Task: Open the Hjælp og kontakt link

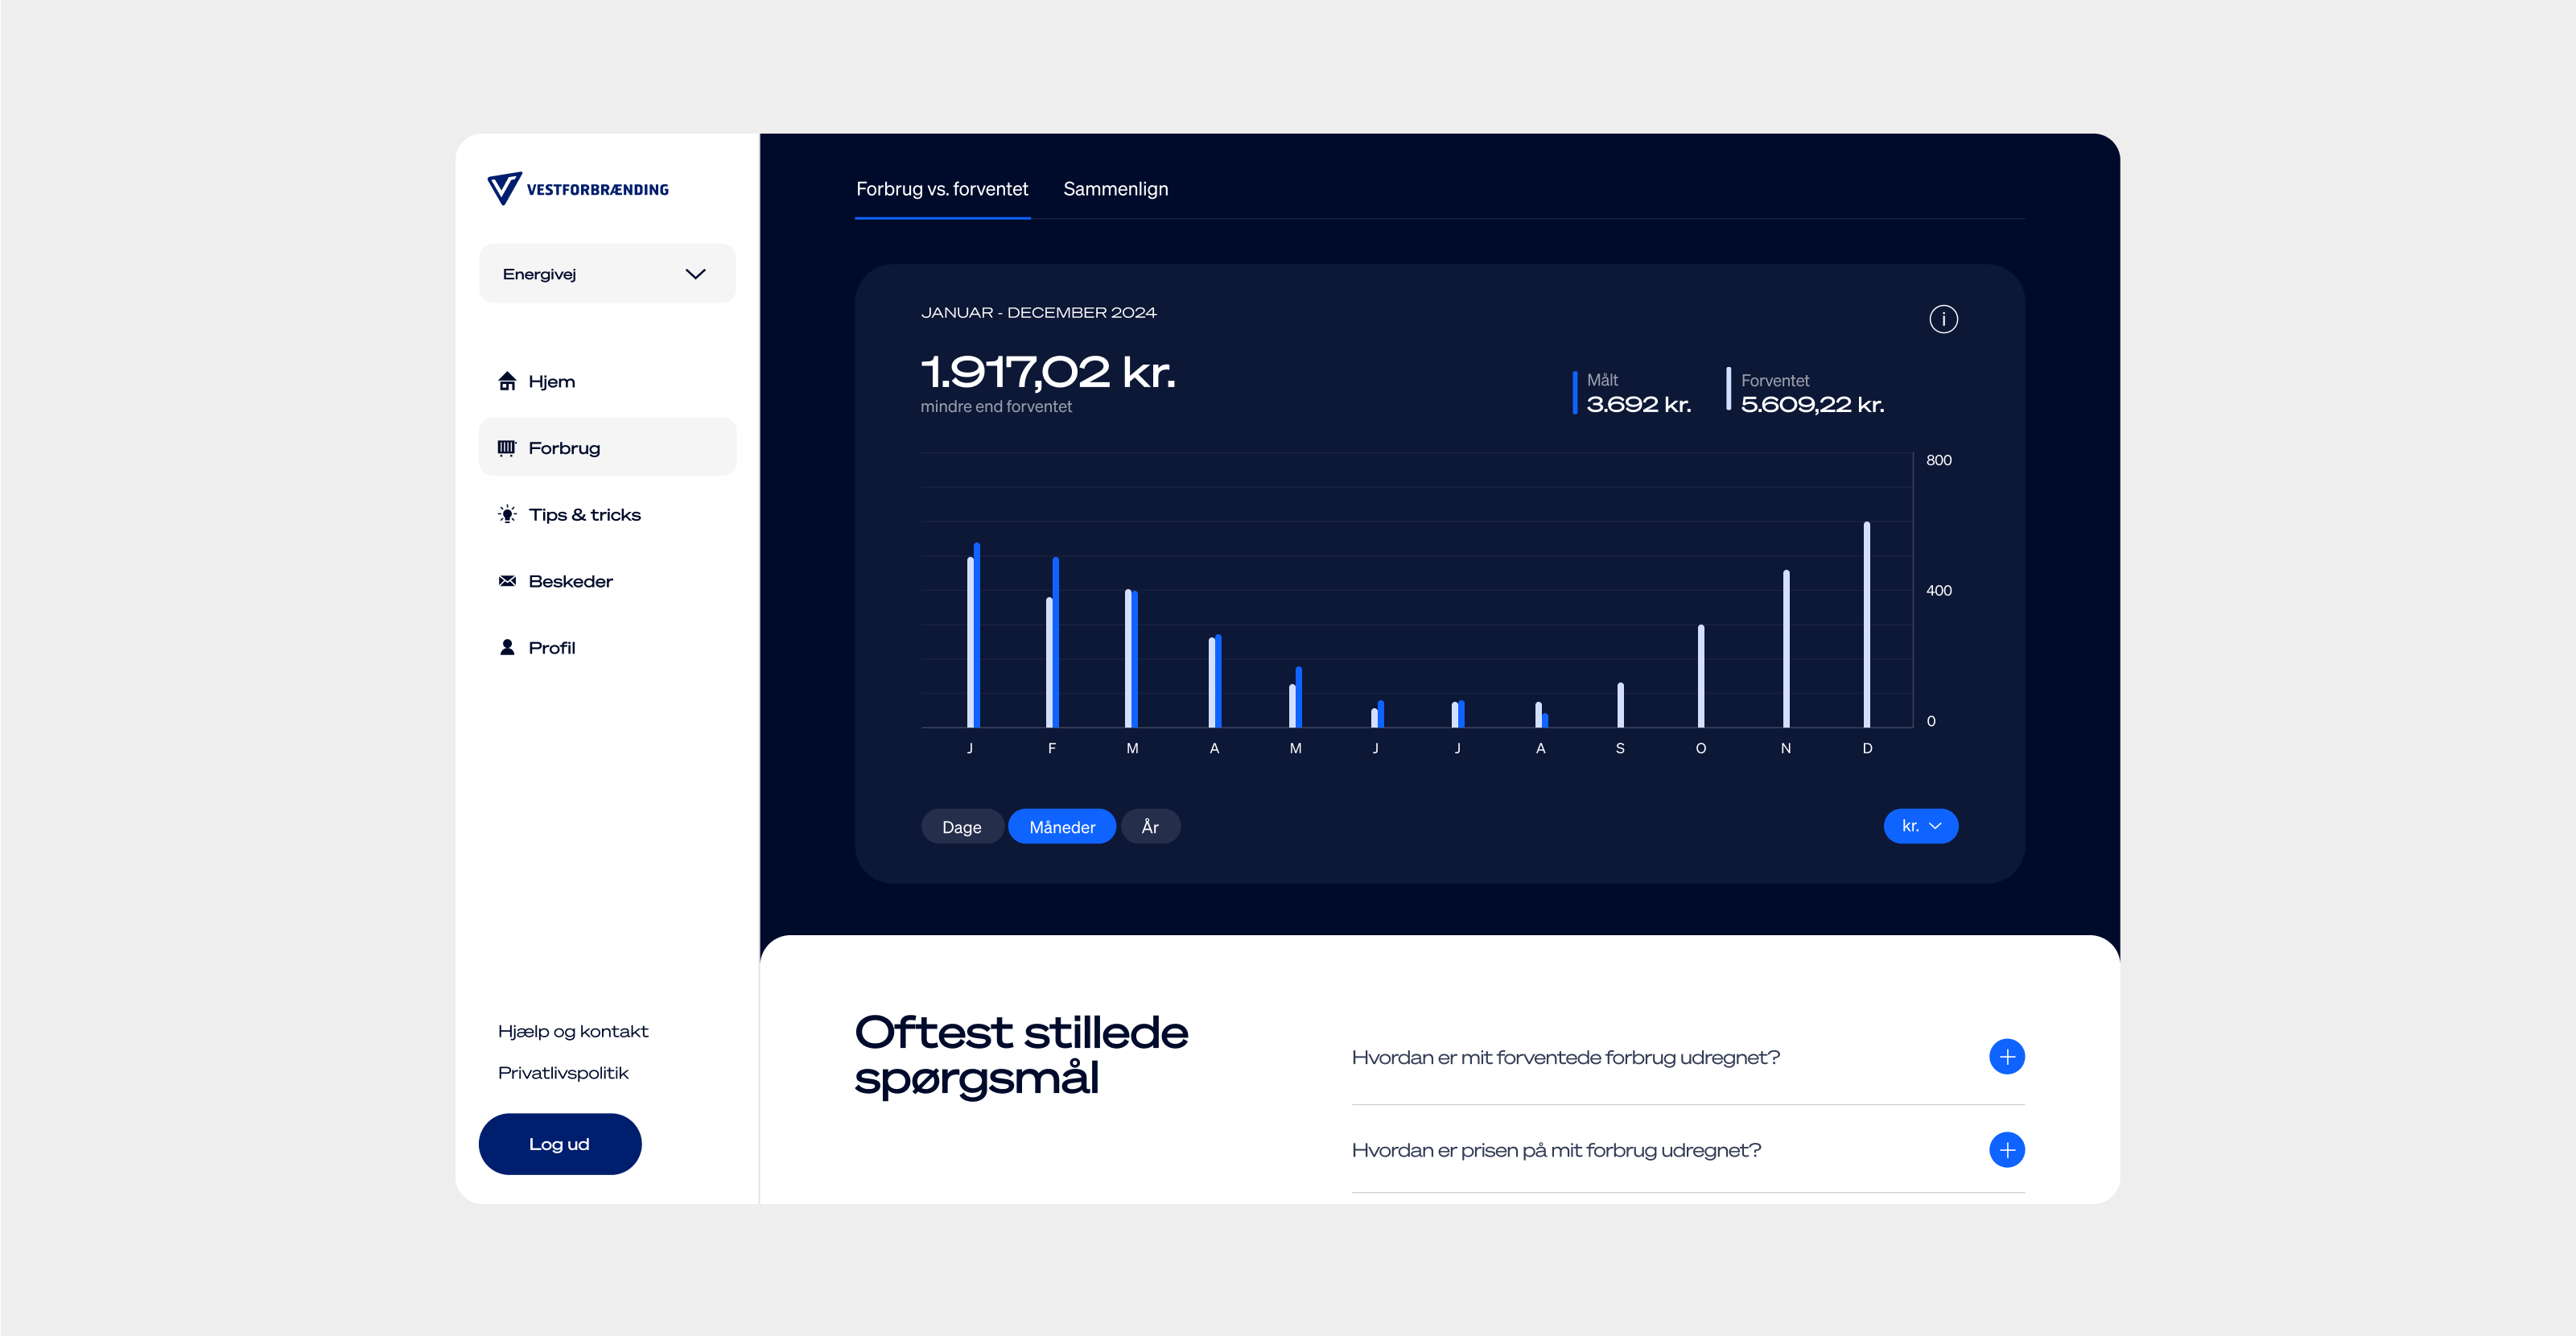Action: [x=572, y=1031]
